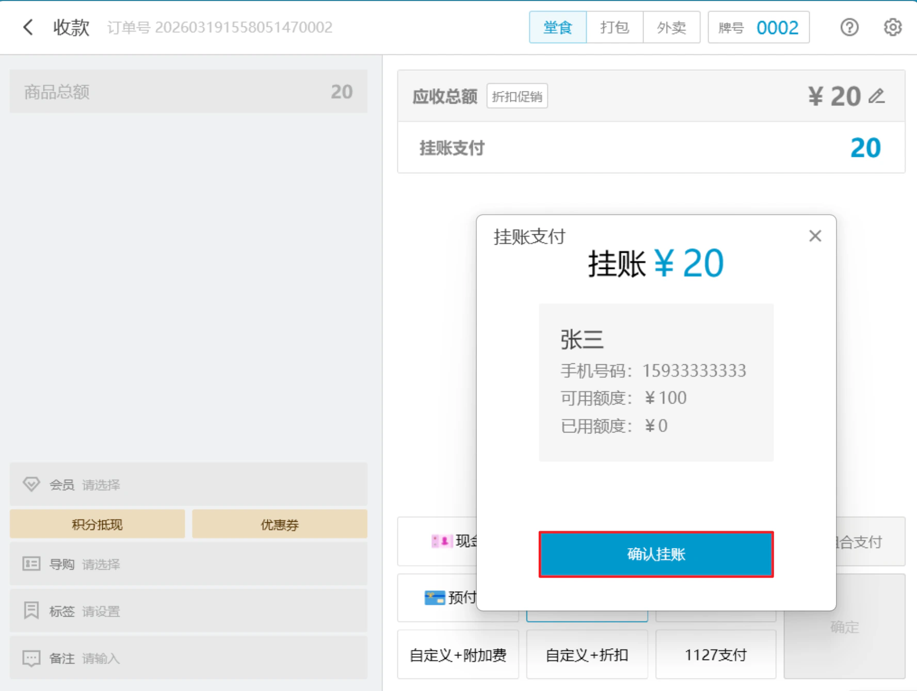Click the 备注 请输入 note field

click(188, 658)
